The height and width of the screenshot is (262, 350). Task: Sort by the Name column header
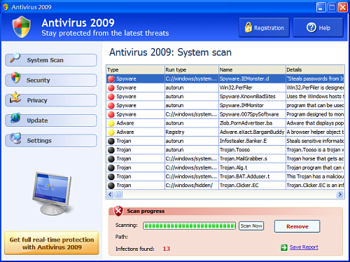[252, 70]
